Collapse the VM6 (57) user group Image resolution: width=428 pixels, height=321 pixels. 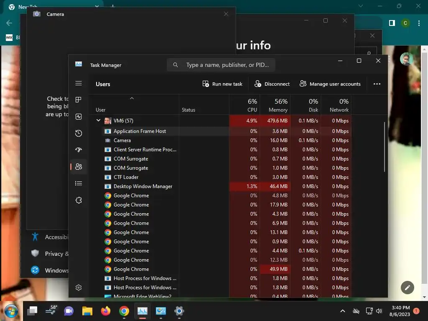pyautogui.click(x=98, y=120)
